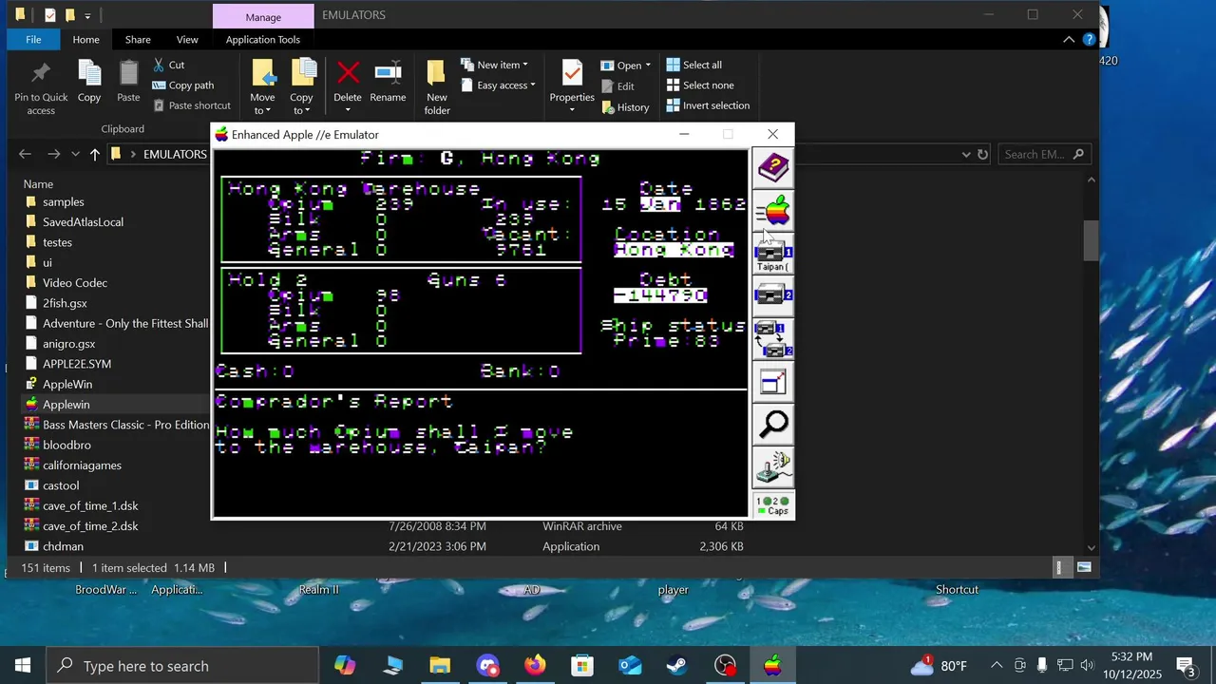Open the Application Tools tab

click(263, 39)
